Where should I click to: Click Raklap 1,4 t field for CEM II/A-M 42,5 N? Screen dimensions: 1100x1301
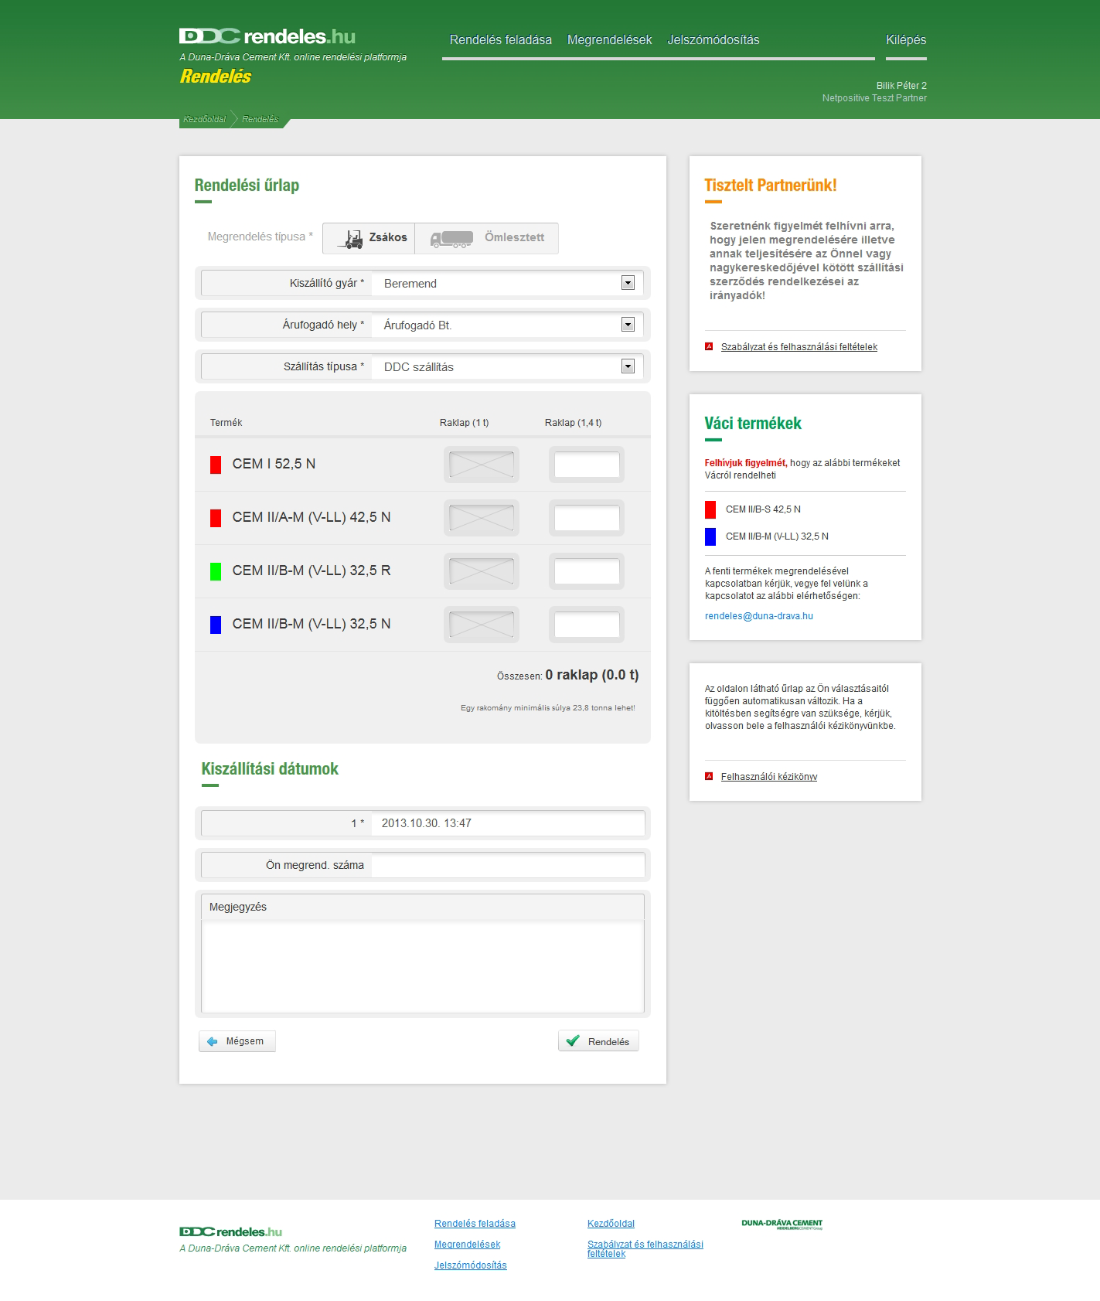pyautogui.click(x=587, y=518)
